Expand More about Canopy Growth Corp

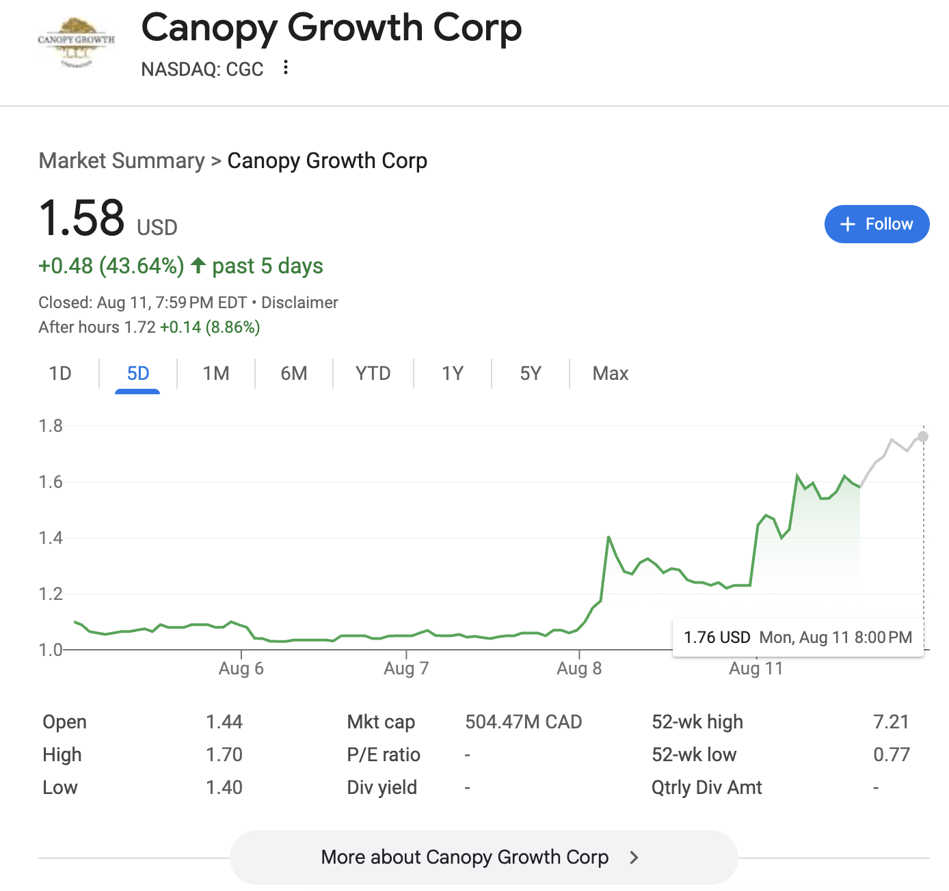(x=465, y=857)
